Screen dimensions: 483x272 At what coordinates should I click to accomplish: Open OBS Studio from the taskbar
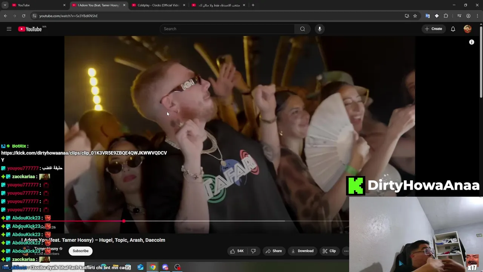(177, 267)
